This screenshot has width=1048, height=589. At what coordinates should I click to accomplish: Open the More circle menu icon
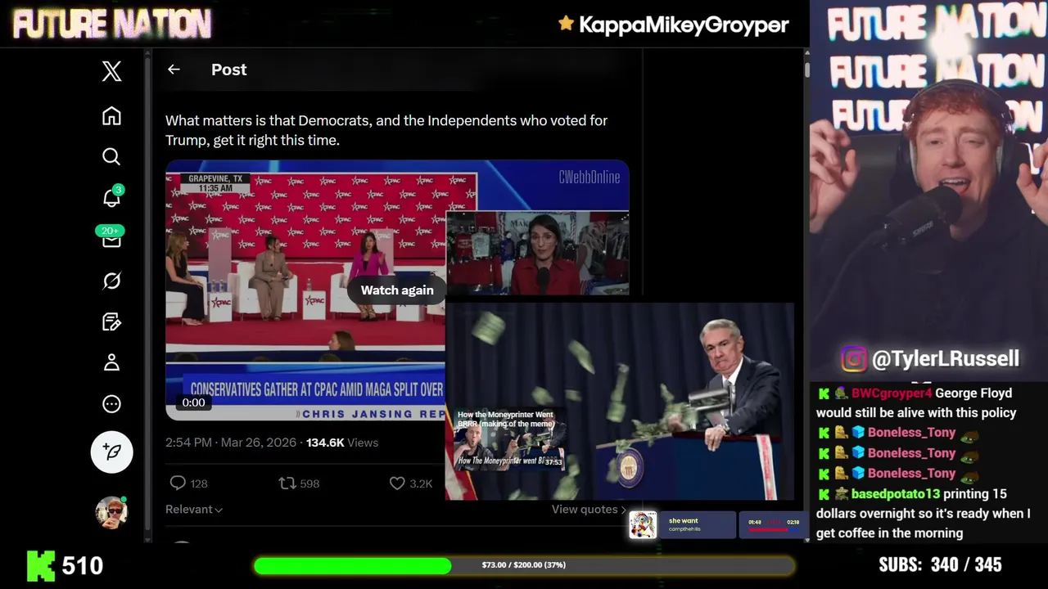click(x=111, y=403)
